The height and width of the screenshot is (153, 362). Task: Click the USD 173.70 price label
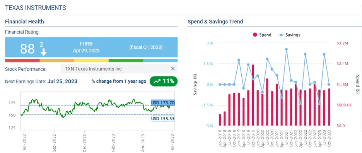[x=163, y=102]
